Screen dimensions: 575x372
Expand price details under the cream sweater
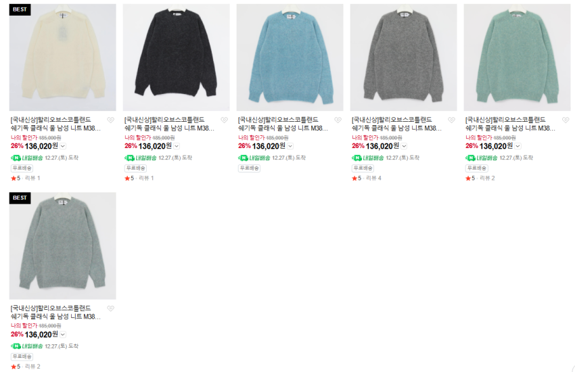point(63,146)
